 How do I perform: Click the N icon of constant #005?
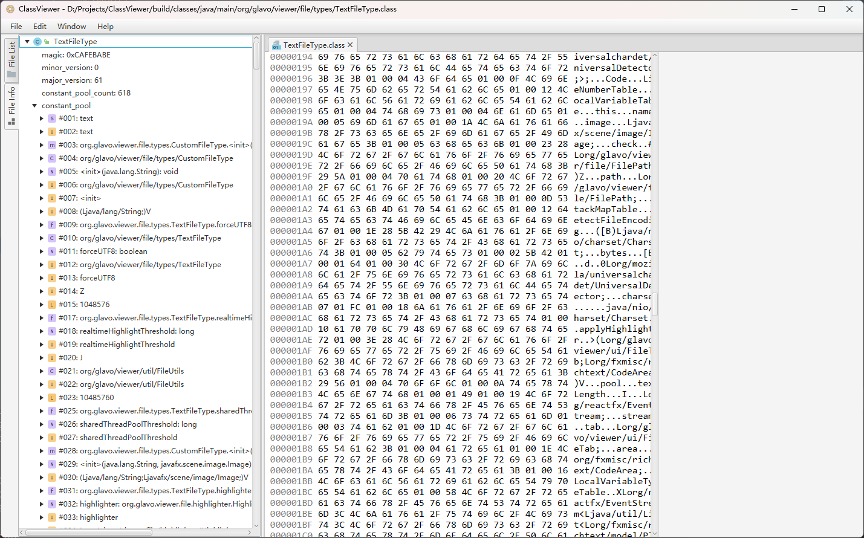52,172
